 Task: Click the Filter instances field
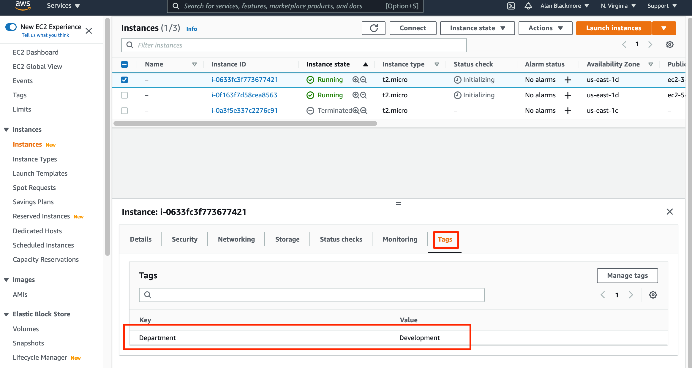click(x=294, y=45)
